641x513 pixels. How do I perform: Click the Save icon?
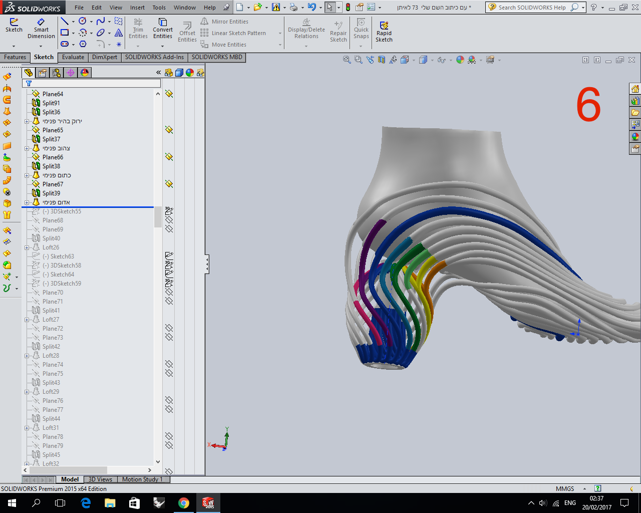click(276, 7)
